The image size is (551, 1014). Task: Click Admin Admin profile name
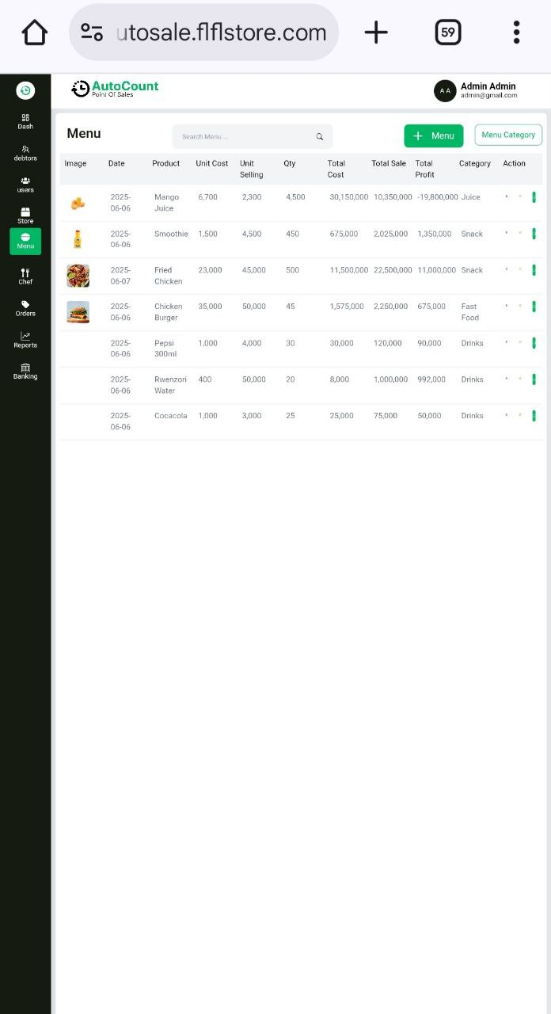pos(488,86)
